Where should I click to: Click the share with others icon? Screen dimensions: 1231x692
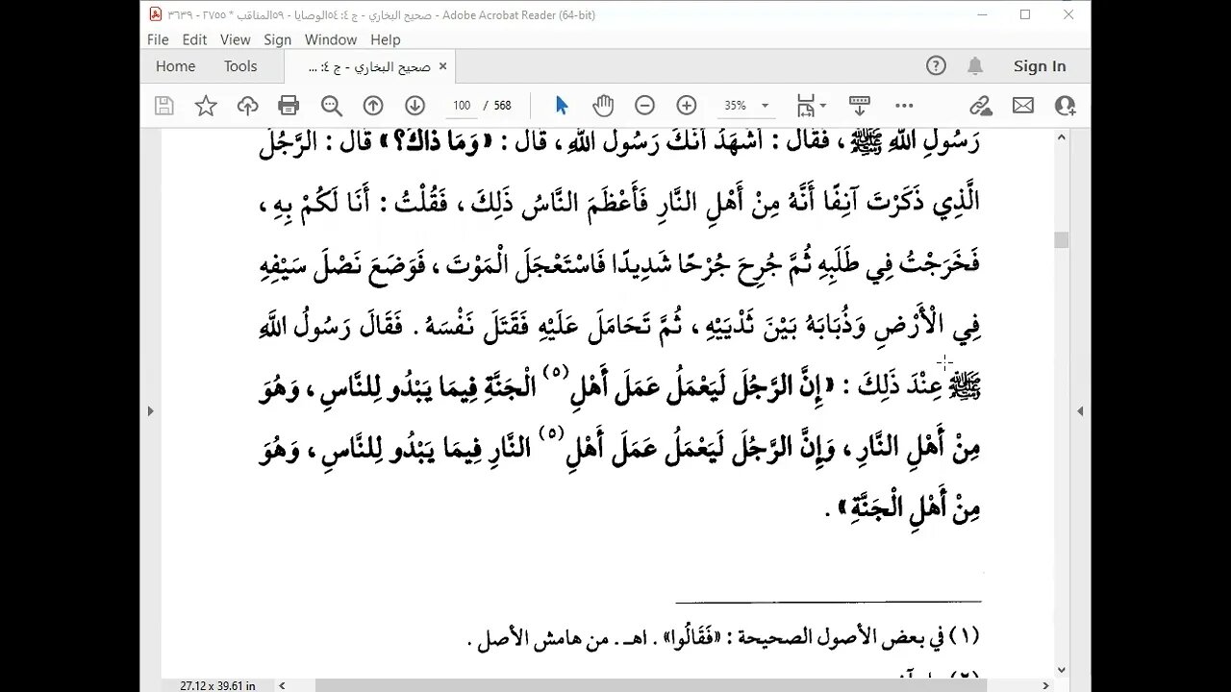tap(1065, 106)
